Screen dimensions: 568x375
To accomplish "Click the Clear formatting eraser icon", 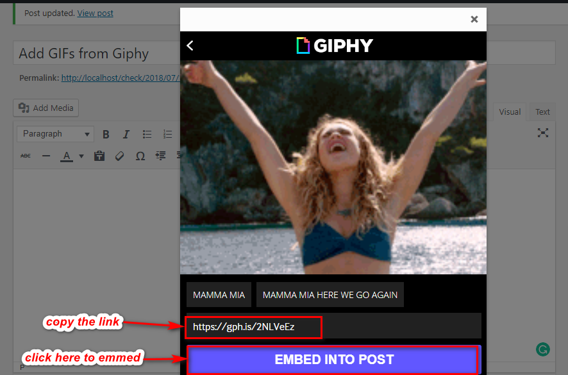I will 119,156.
